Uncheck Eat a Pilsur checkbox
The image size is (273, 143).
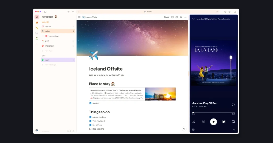pyautogui.click(x=90, y=125)
